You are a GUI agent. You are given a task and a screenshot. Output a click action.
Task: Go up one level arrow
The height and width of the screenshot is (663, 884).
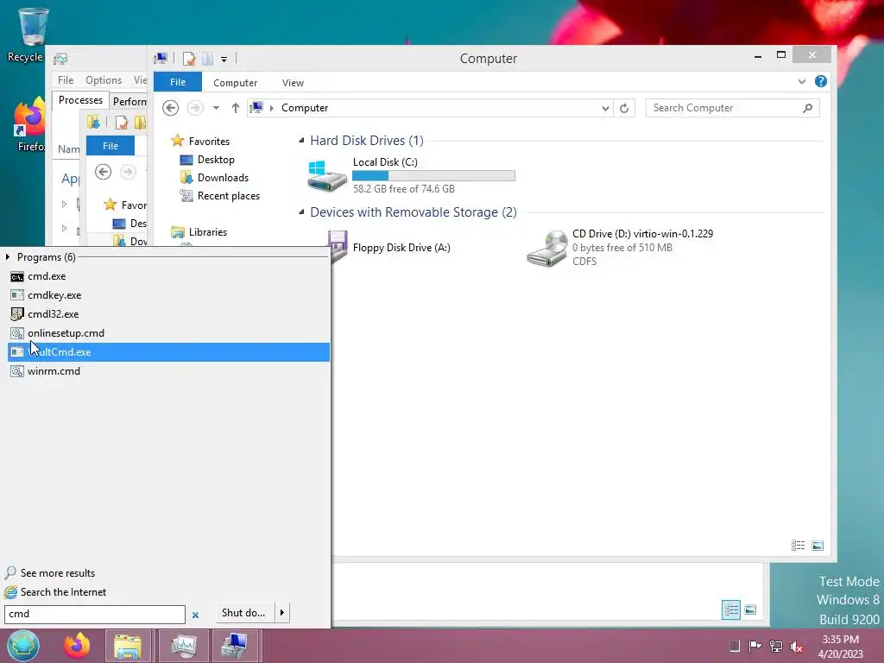[236, 108]
